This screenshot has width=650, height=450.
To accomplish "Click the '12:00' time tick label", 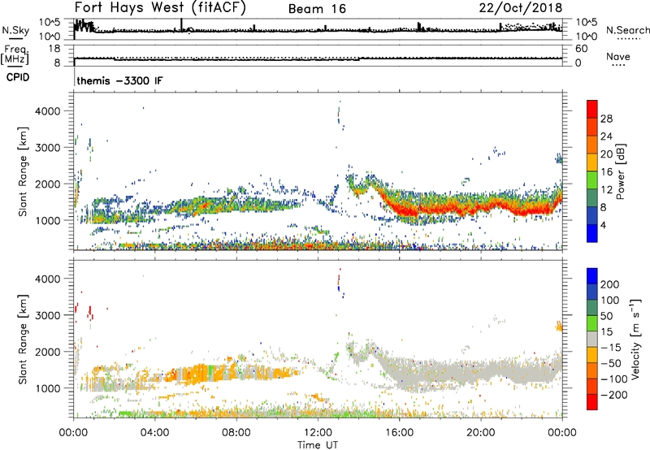I will pos(318,433).
